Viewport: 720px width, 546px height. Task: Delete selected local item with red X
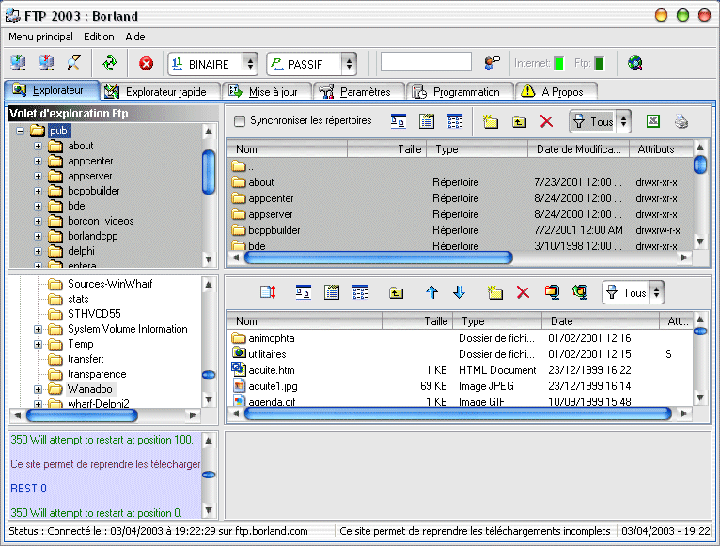click(x=523, y=292)
